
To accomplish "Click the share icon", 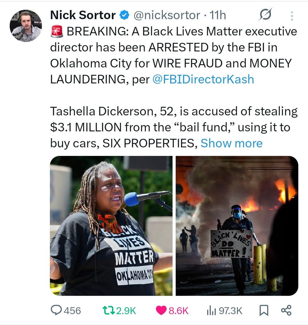I will click(x=286, y=310).
